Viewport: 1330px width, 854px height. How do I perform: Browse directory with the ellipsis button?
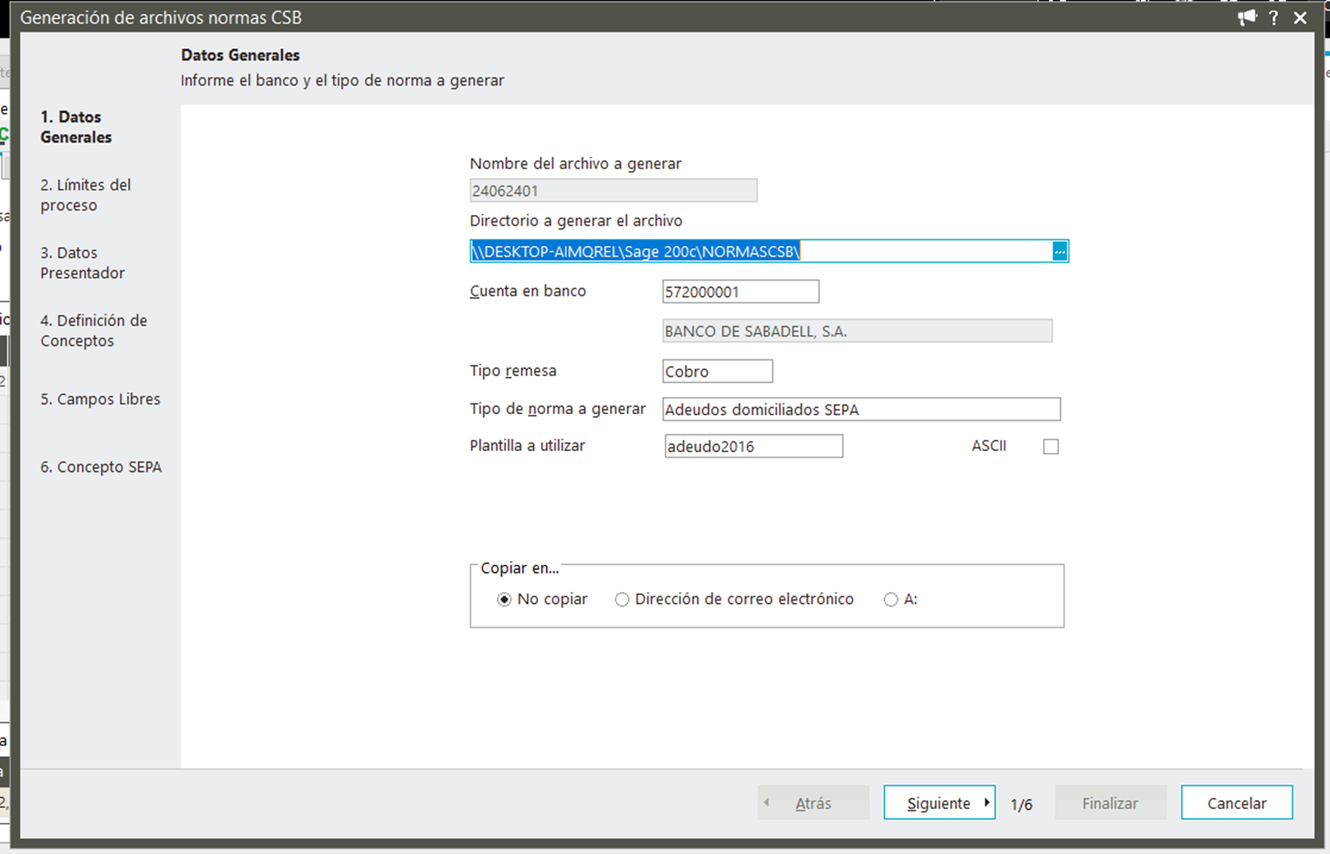(x=1060, y=251)
